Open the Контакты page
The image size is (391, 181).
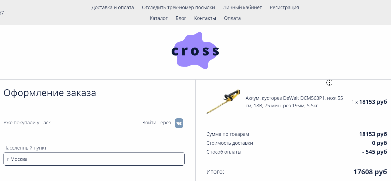(x=205, y=18)
